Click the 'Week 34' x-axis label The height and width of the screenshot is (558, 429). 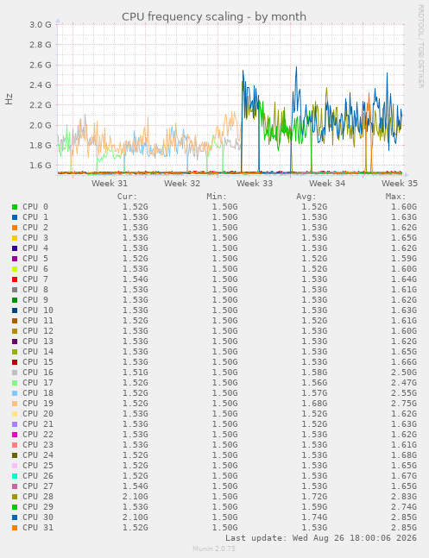tap(327, 184)
